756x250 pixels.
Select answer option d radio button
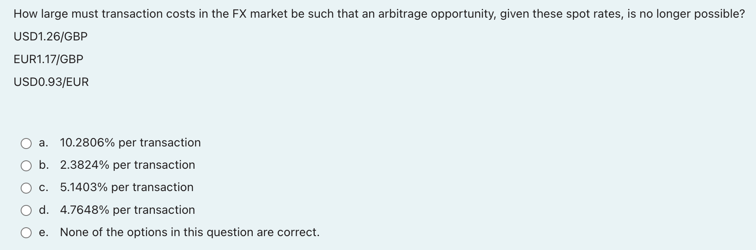coord(26,210)
